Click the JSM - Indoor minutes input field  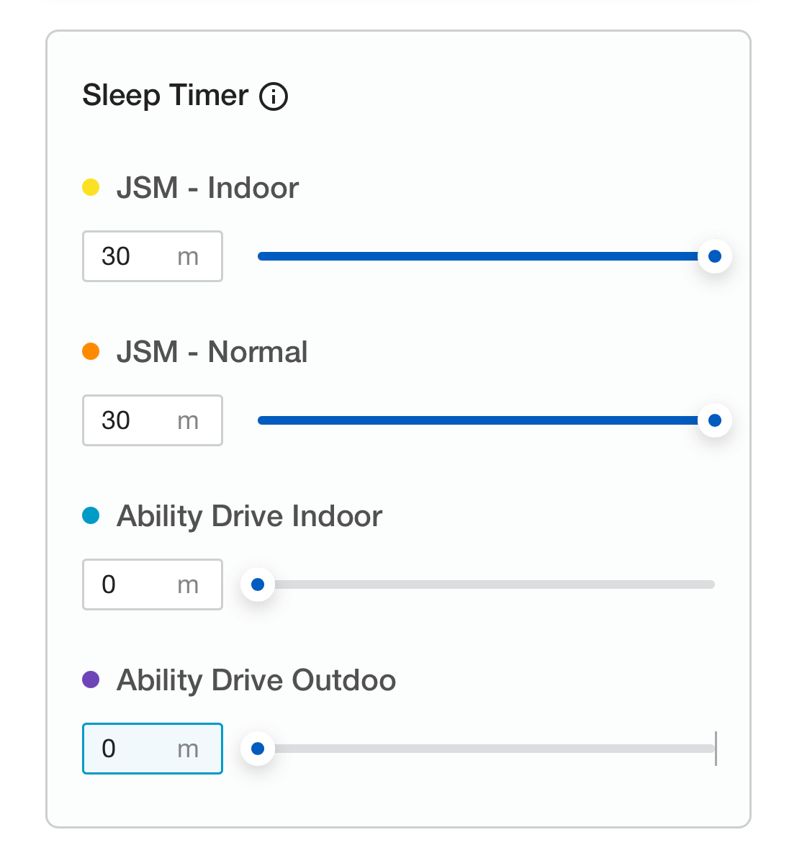(137, 256)
